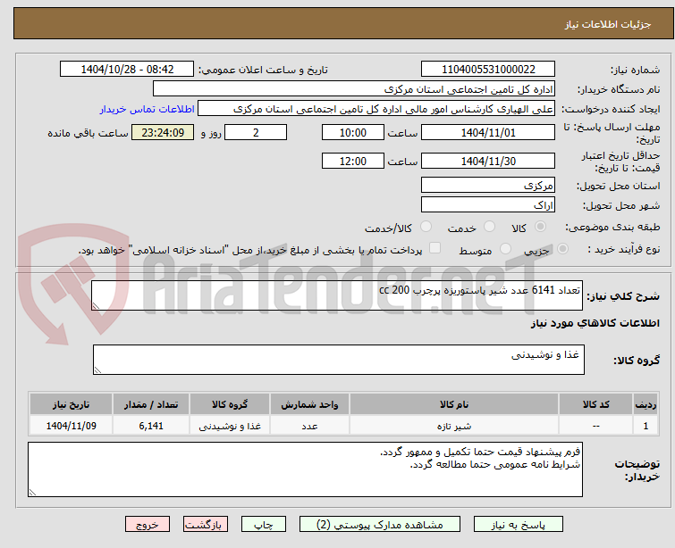Select the جزیی purchase type radio
The width and height of the screenshot is (675, 548).
pos(562,249)
